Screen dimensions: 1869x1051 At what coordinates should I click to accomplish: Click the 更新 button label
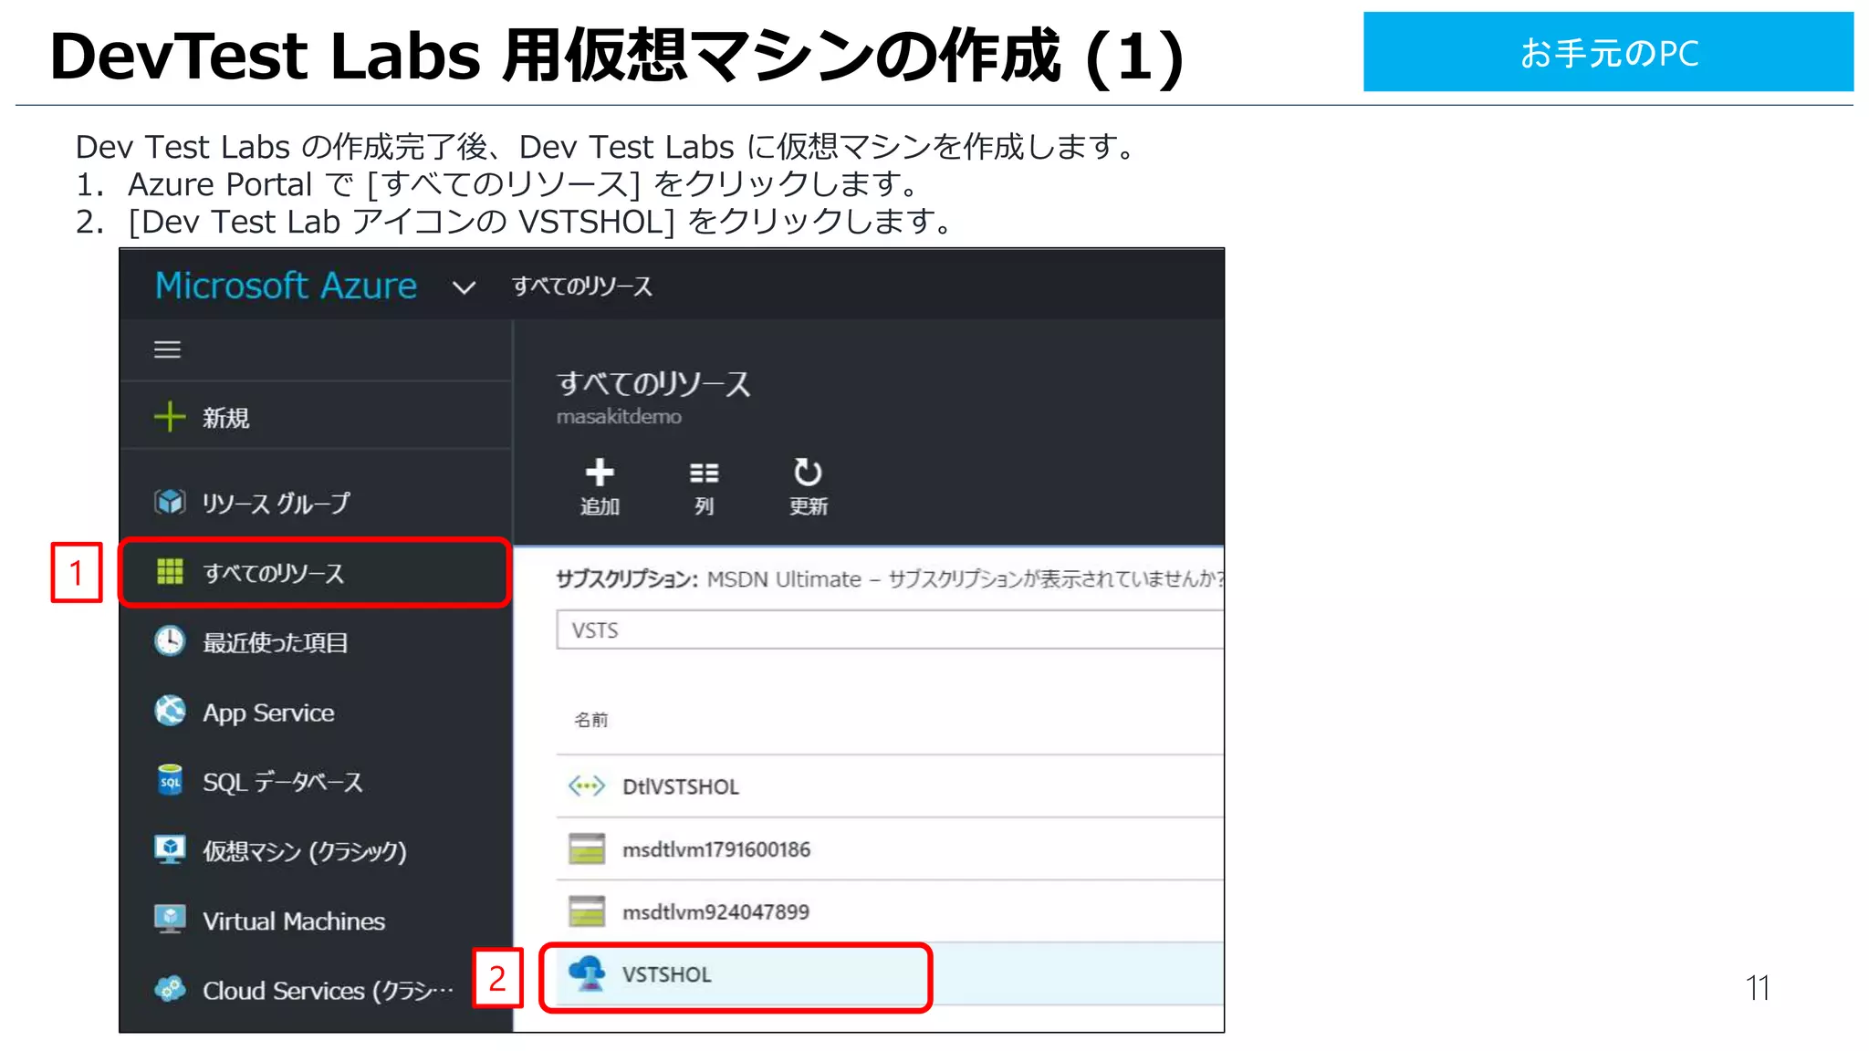point(809,506)
